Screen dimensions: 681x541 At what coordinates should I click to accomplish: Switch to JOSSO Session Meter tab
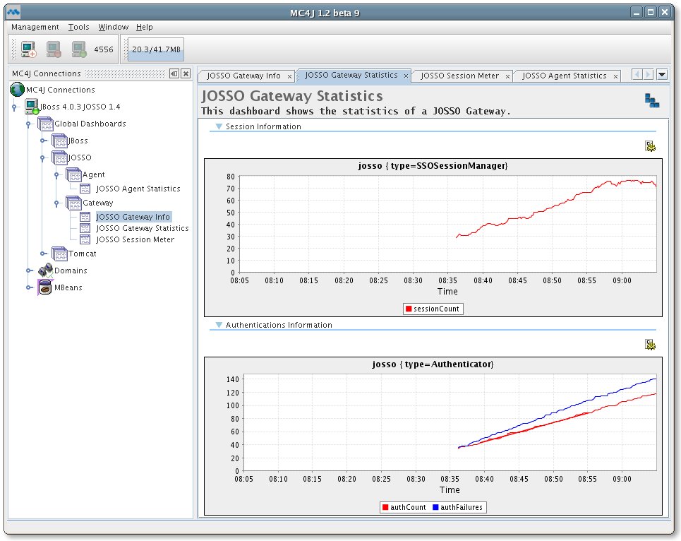click(x=459, y=76)
